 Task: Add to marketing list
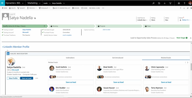(61, 8)
